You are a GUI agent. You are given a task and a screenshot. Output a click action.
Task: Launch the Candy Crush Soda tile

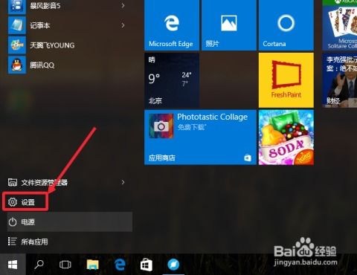tap(286, 137)
